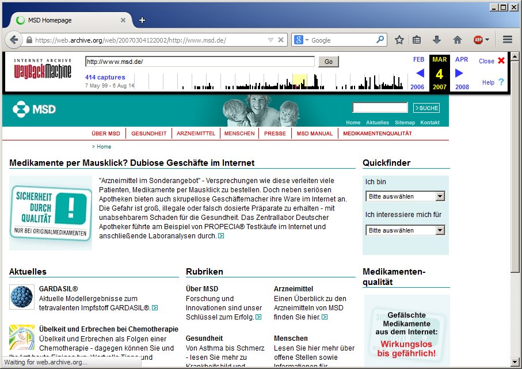Open the Sitemap header link
Viewport: 522px width, 369px height.
point(405,123)
